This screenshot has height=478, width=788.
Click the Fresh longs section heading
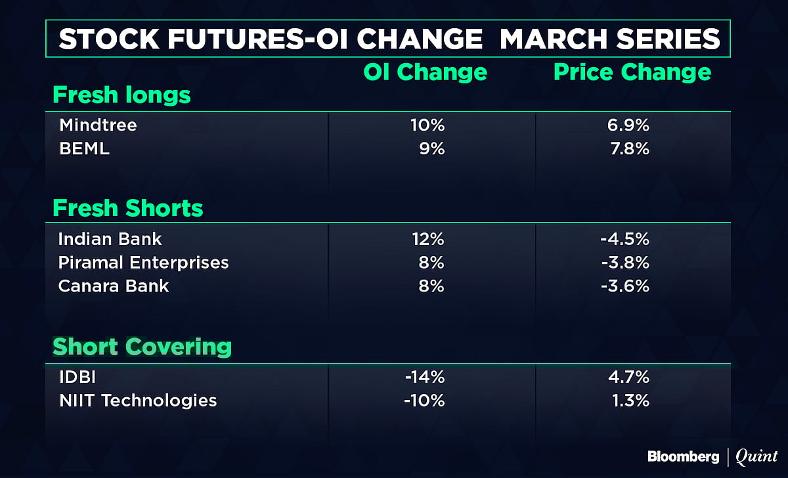coord(121,95)
